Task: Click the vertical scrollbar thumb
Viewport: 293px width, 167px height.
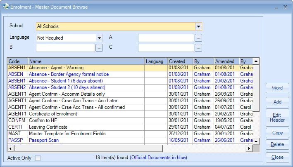Action: coord(256,88)
